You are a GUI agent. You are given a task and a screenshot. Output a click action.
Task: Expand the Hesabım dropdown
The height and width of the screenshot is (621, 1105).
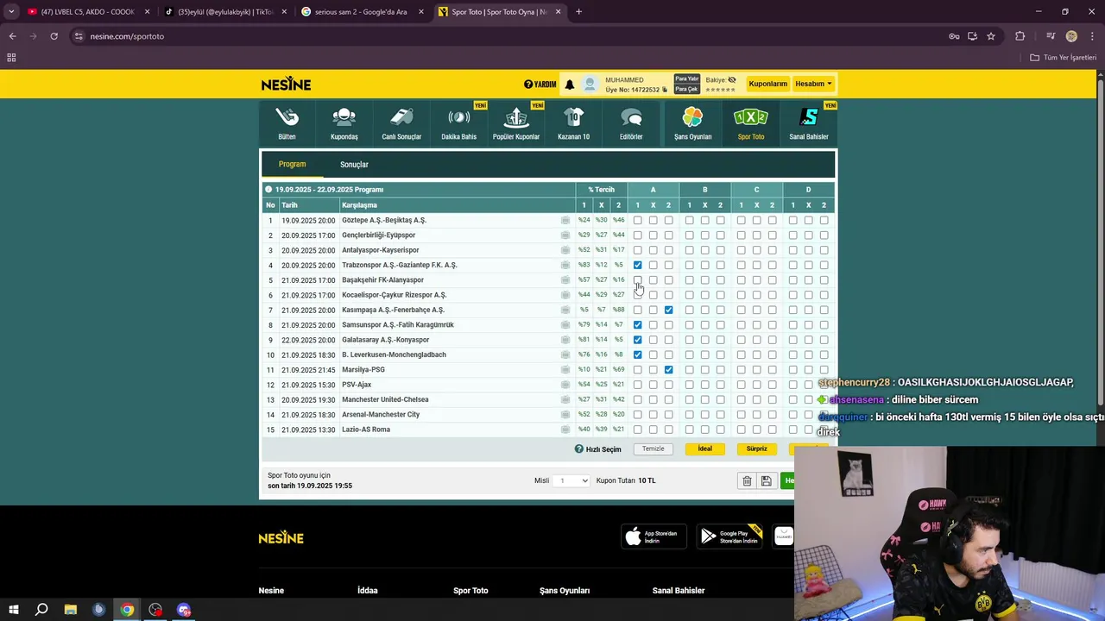point(813,84)
